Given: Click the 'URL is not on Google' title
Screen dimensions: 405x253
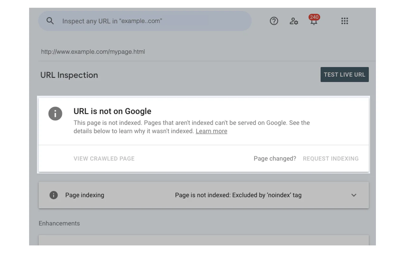Looking at the screenshot, I should click(x=112, y=111).
